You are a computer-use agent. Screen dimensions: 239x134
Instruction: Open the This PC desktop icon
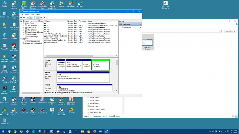[x=5, y=3]
